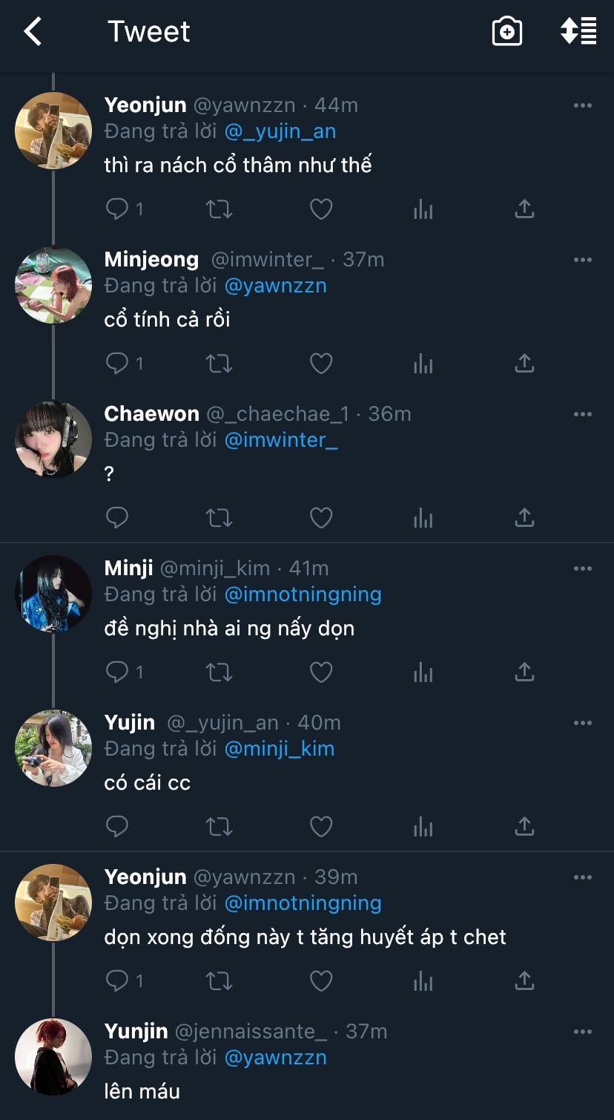Open more options menu on Yunjin's tweet
The image size is (614, 1120).
583,1032
